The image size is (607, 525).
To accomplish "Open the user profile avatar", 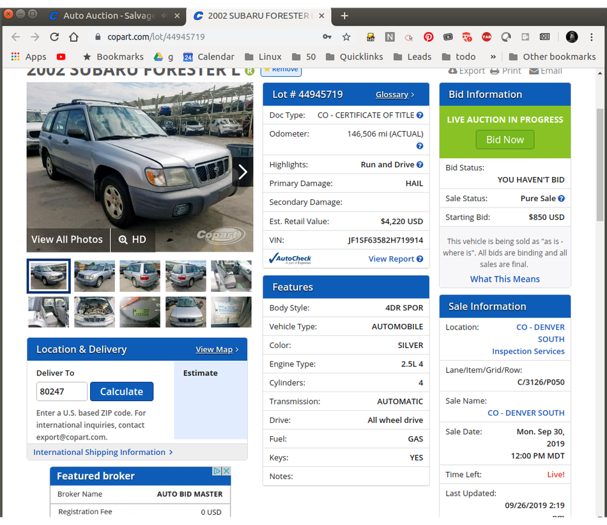I will 572,37.
